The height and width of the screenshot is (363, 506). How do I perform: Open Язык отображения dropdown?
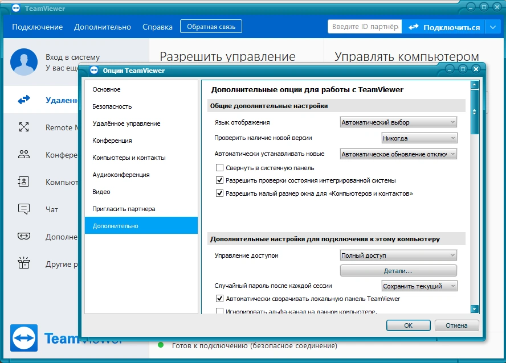pyautogui.click(x=398, y=122)
